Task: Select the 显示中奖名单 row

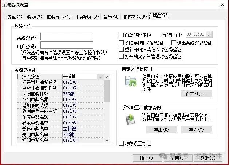Action: pyautogui.click(x=61, y=123)
